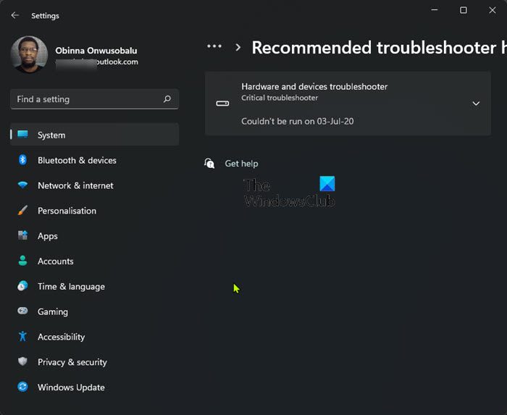Focus the Find a setting search box
507x415 pixels.
click(x=87, y=99)
